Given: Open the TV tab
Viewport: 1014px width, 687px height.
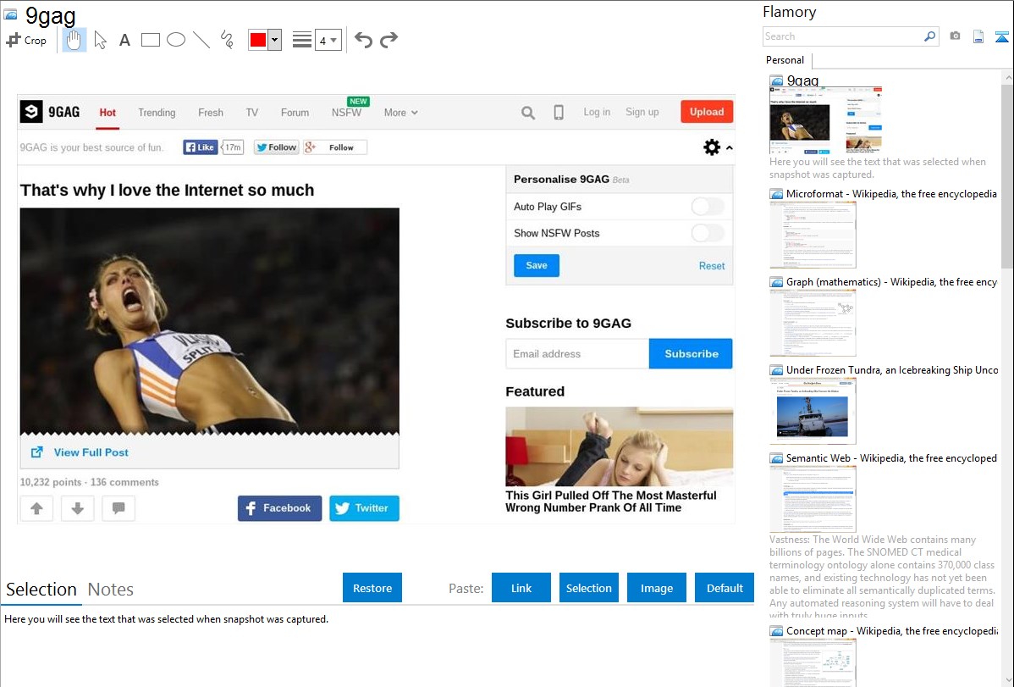Looking at the screenshot, I should click(251, 113).
